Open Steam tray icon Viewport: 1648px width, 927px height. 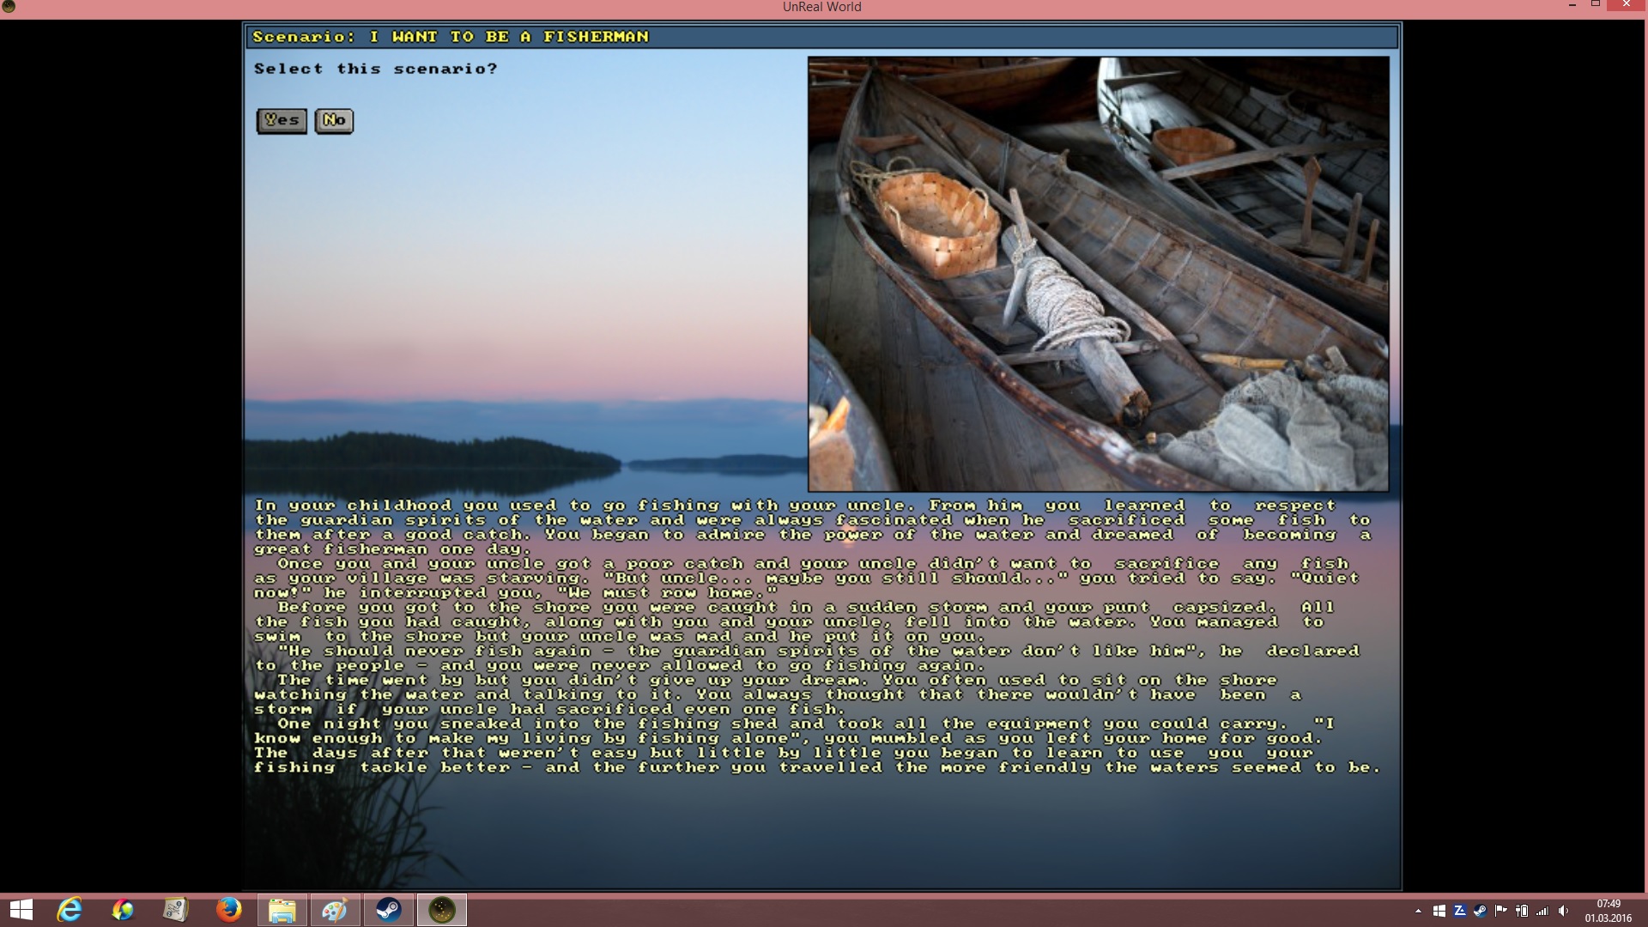tap(1481, 911)
